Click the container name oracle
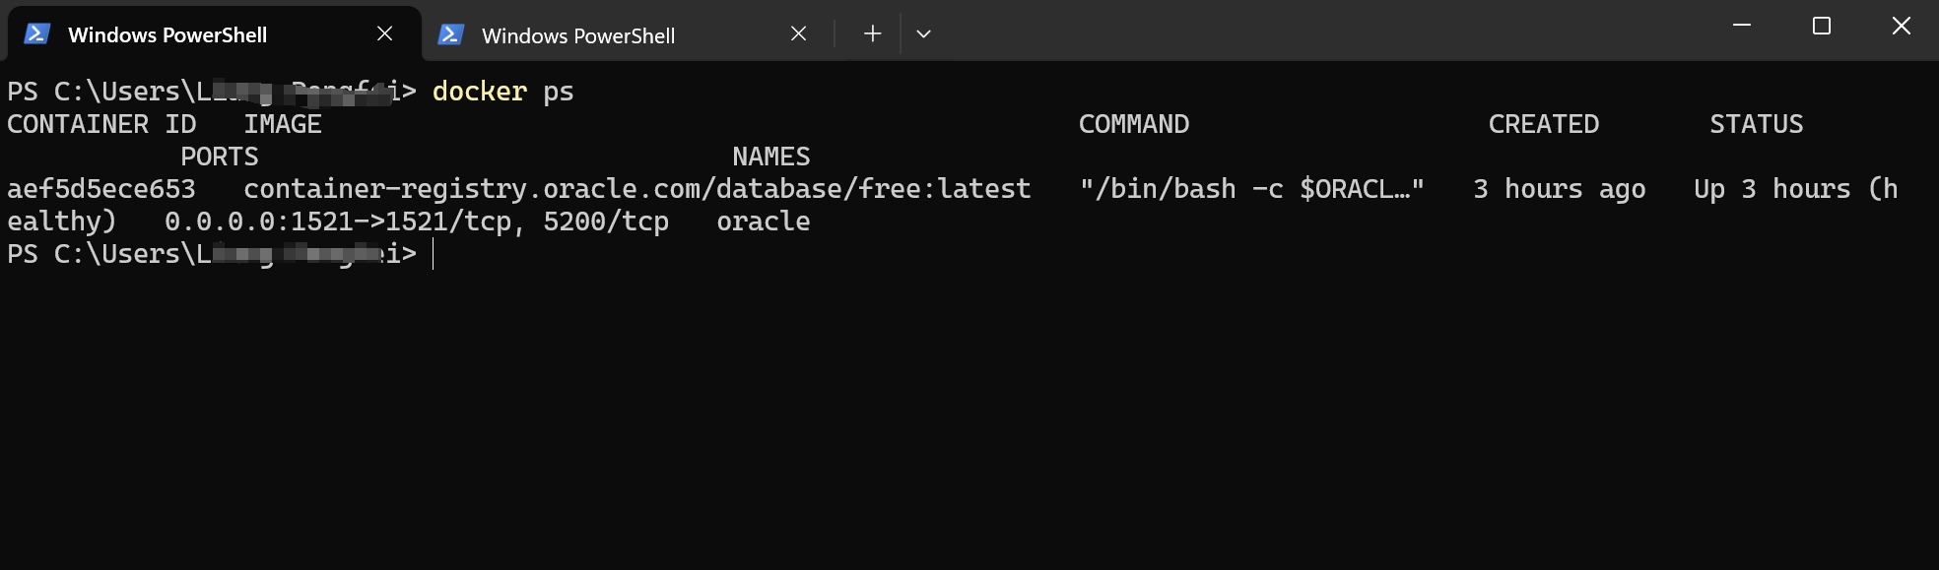The image size is (1939, 570). 765,221
